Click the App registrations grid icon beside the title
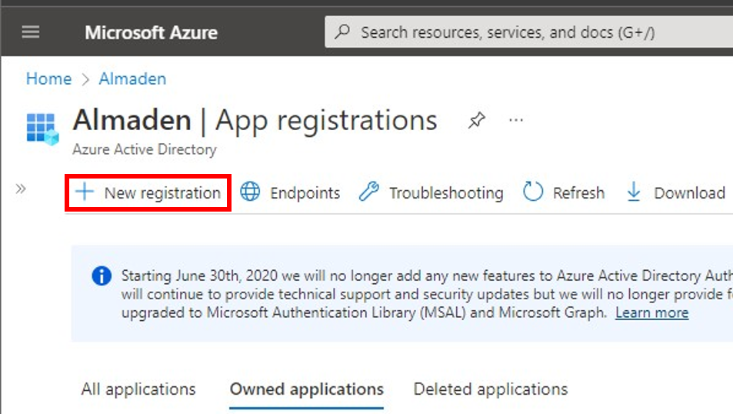This screenshot has height=414, width=733. (x=42, y=129)
